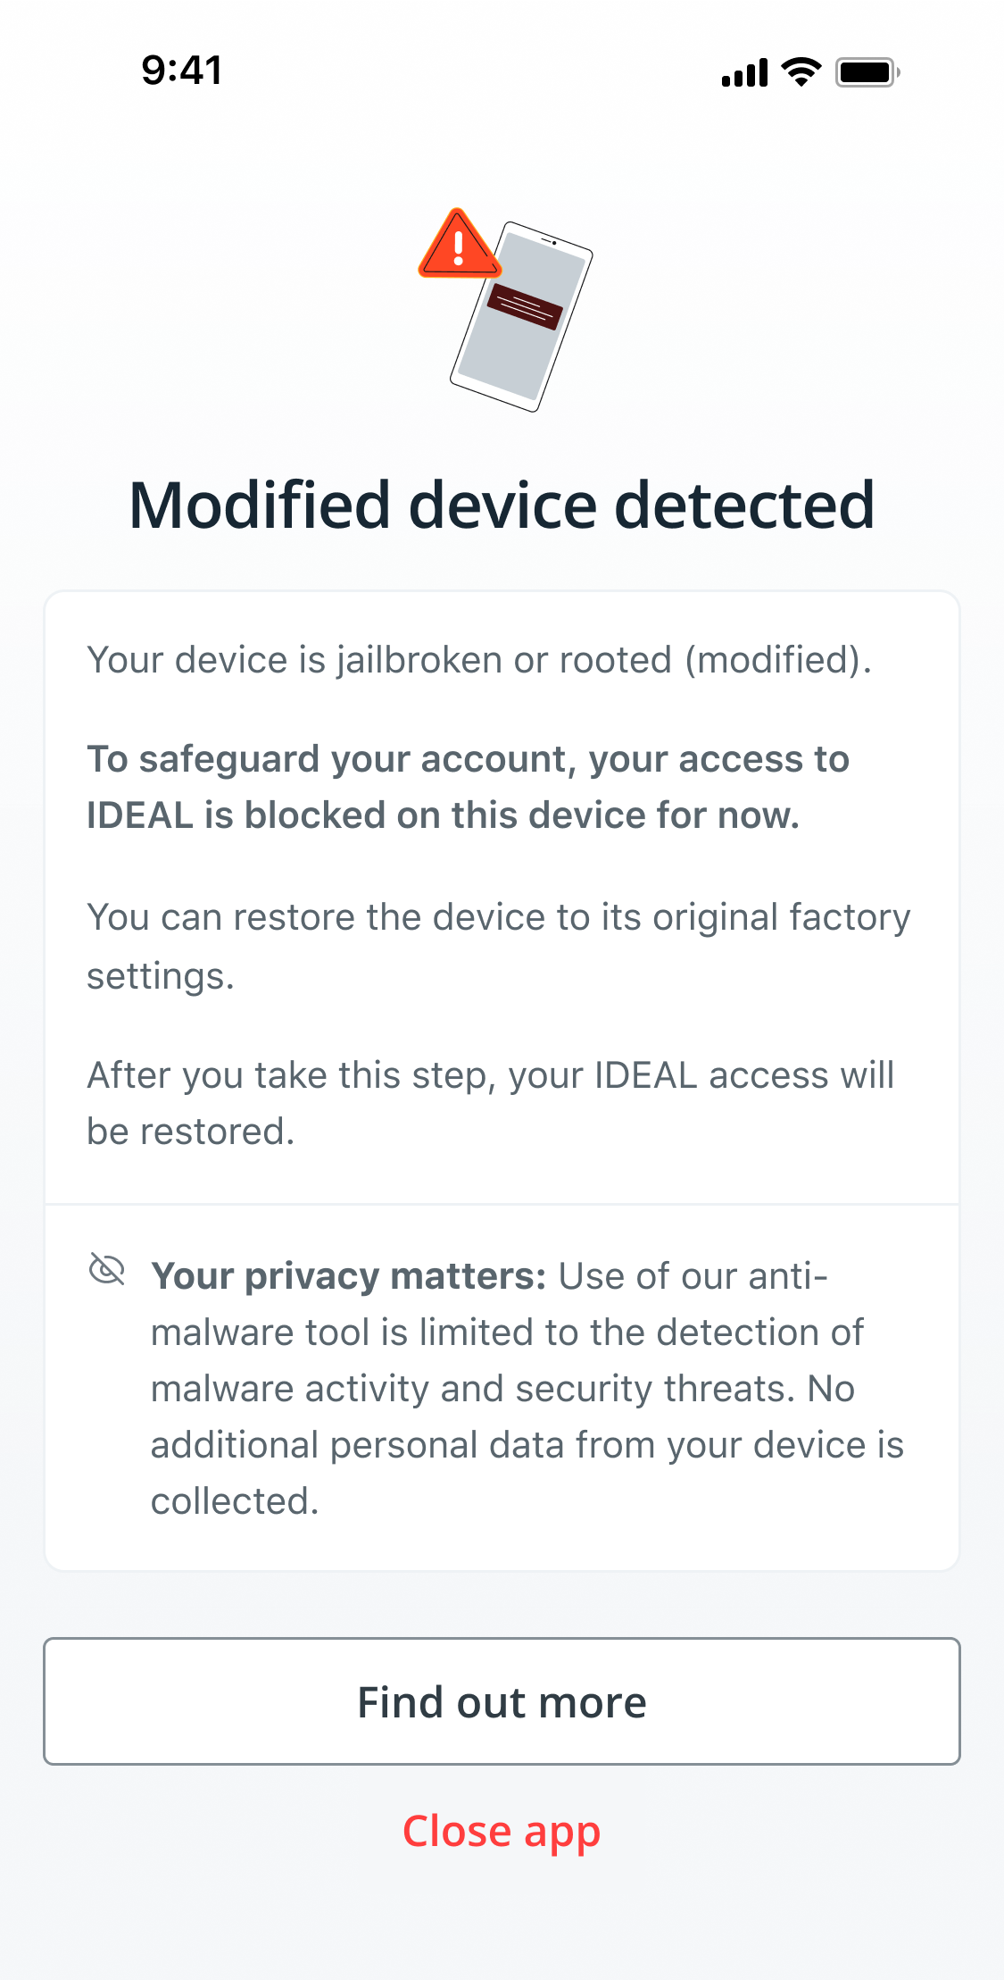
Task: Click the Find out more button
Action: click(x=502, y=1700)
